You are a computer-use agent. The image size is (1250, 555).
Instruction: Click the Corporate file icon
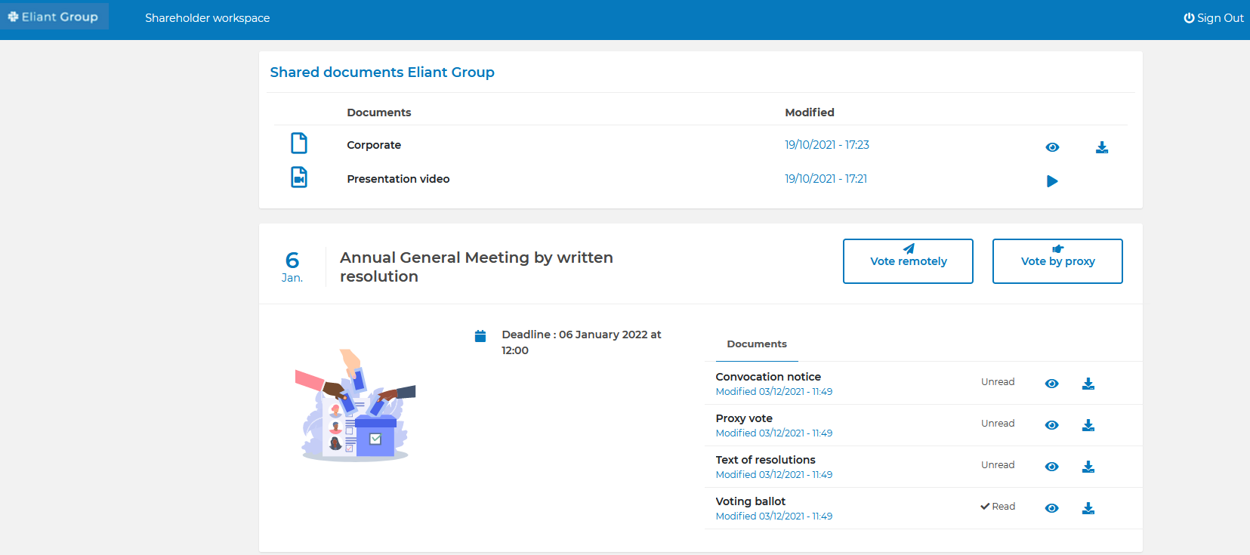tap(299, 143)
